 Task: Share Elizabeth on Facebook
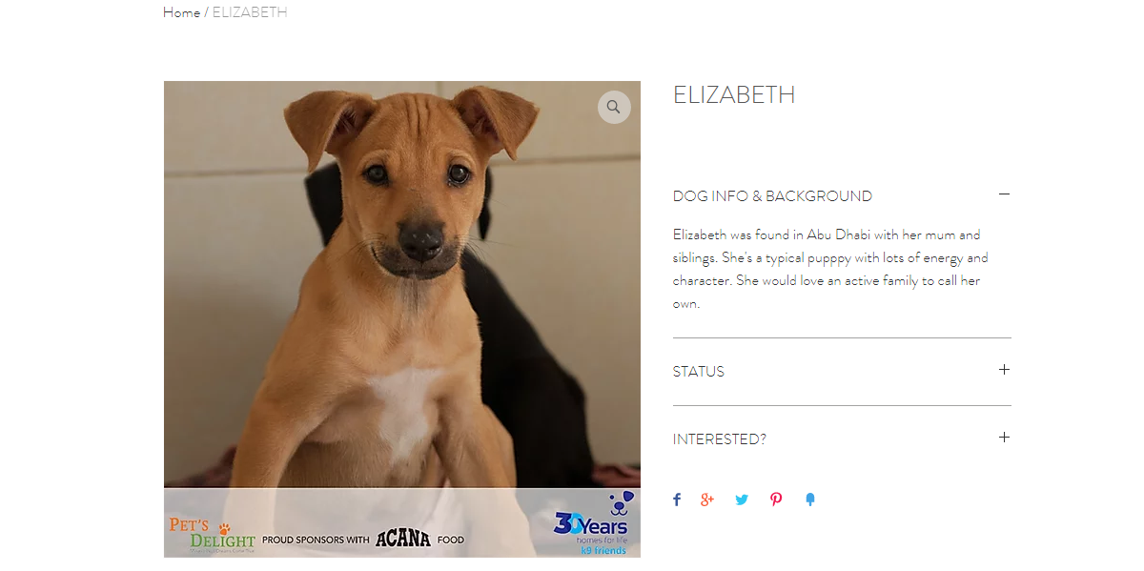point(677,500)
